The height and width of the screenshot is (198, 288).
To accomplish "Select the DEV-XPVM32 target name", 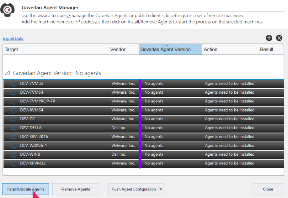I will [33, 163].
